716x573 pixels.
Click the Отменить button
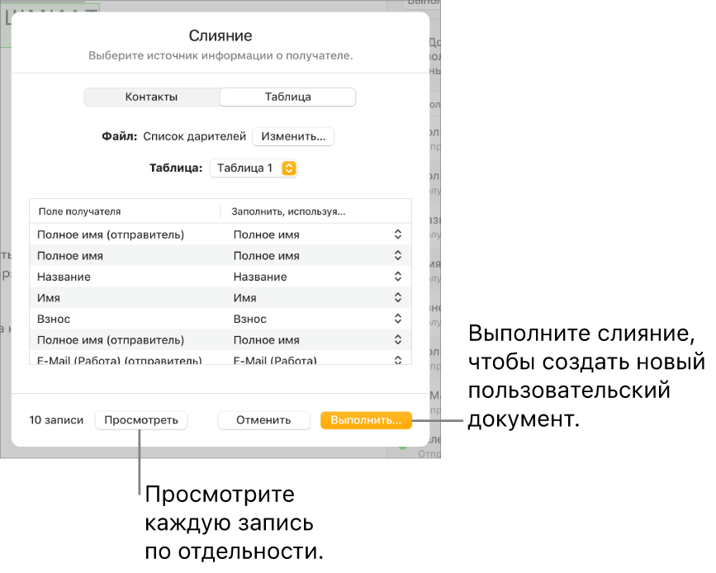[263, 420]
